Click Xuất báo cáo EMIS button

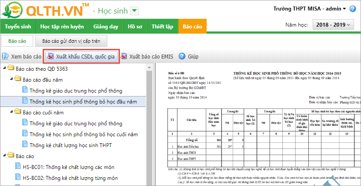pyautogui.click(x=147, y=56)
